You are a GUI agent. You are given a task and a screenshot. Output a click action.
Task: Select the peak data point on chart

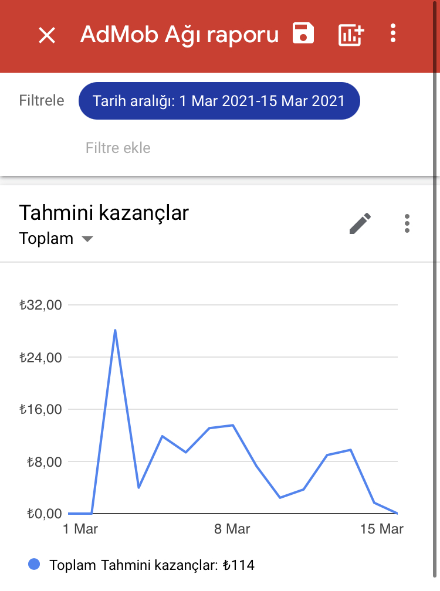click(x=115, y=330)
